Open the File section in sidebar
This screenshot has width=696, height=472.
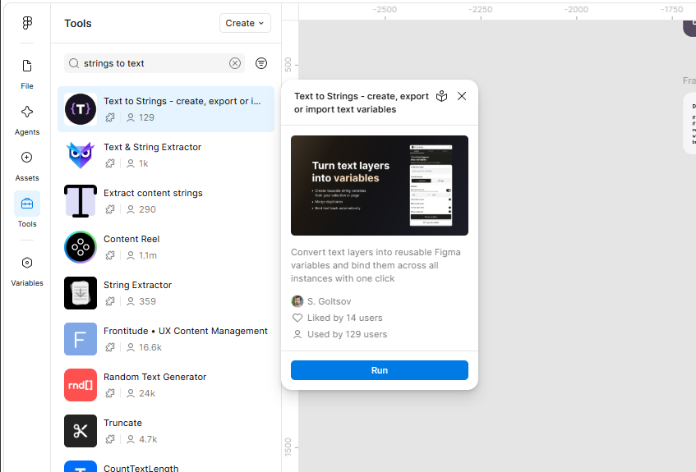[x=27, y=74]
